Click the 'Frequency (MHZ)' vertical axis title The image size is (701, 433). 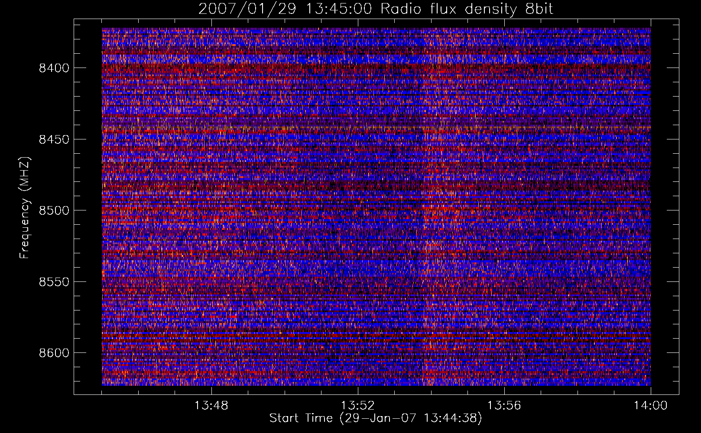point(25,208)
